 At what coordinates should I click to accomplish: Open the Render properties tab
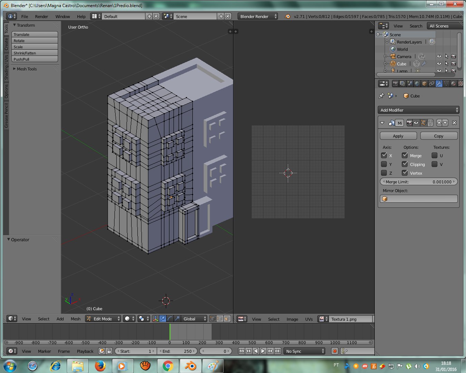pyautogui.click(x=395, y=84)
